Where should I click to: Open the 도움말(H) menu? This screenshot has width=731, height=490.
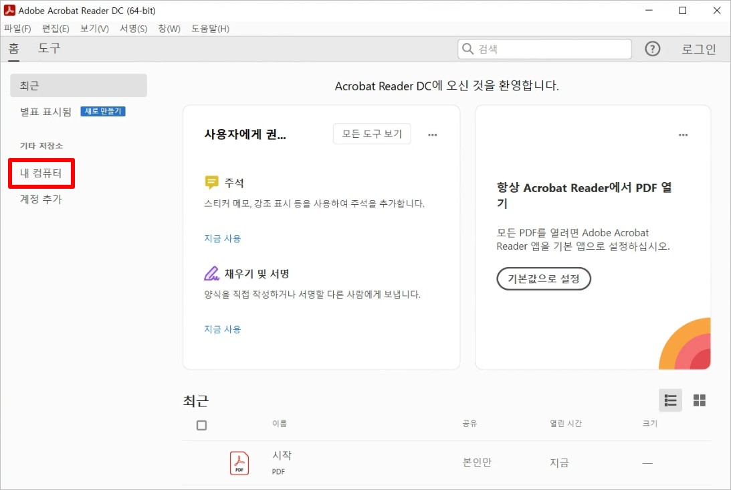click(x=210, y=29)
